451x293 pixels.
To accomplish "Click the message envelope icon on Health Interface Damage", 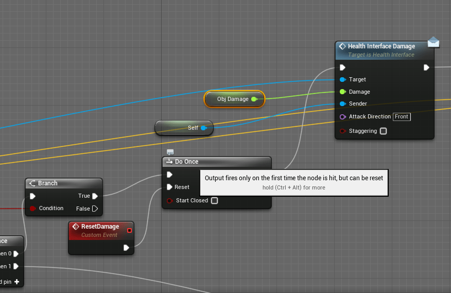I will [x=433, y=42].
